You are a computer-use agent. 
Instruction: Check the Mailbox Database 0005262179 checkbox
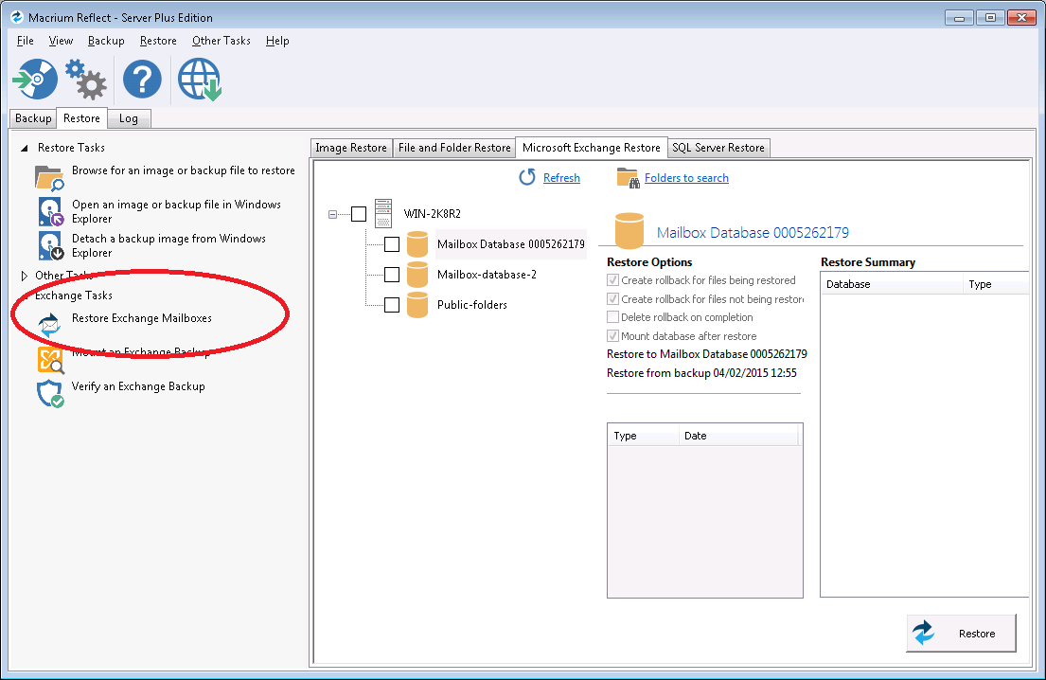point(392,244)
